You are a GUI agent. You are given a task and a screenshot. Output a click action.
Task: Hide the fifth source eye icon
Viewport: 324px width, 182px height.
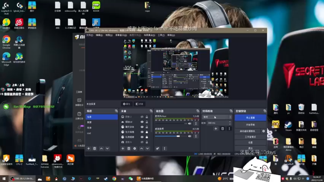[142, 137]
